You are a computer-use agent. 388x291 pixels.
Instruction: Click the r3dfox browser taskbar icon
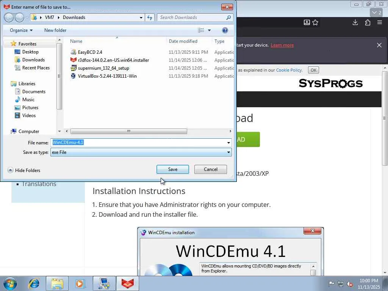[x=127, y=283]
